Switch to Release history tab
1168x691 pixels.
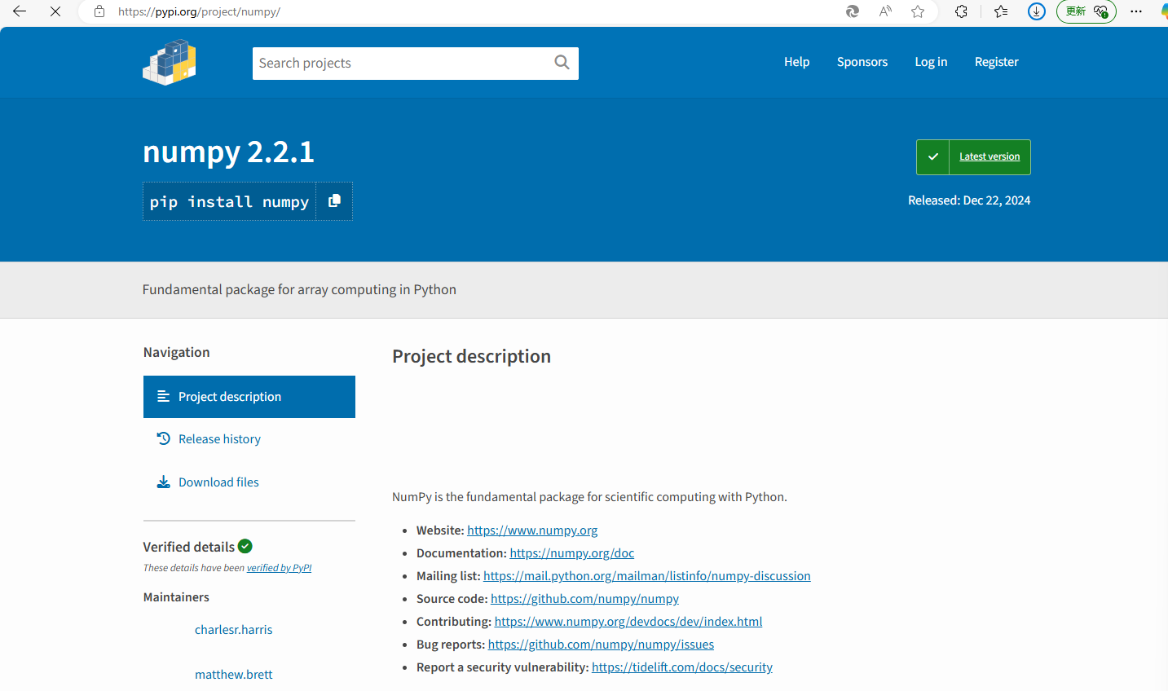249,439
